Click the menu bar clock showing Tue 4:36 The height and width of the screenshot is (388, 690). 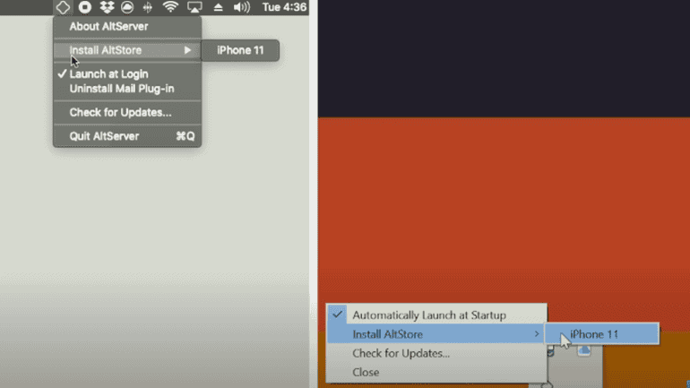[283, 7]
